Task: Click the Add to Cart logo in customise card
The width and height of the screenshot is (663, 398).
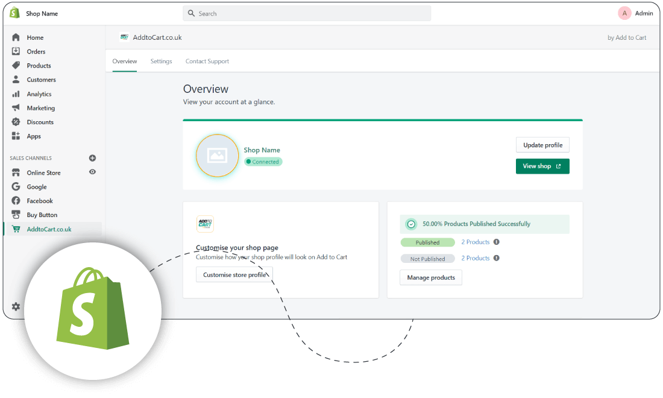Action: click(x=205, y=224)
